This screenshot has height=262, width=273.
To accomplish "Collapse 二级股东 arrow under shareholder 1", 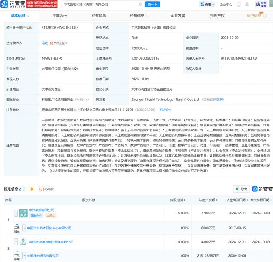I will point(17,224).
